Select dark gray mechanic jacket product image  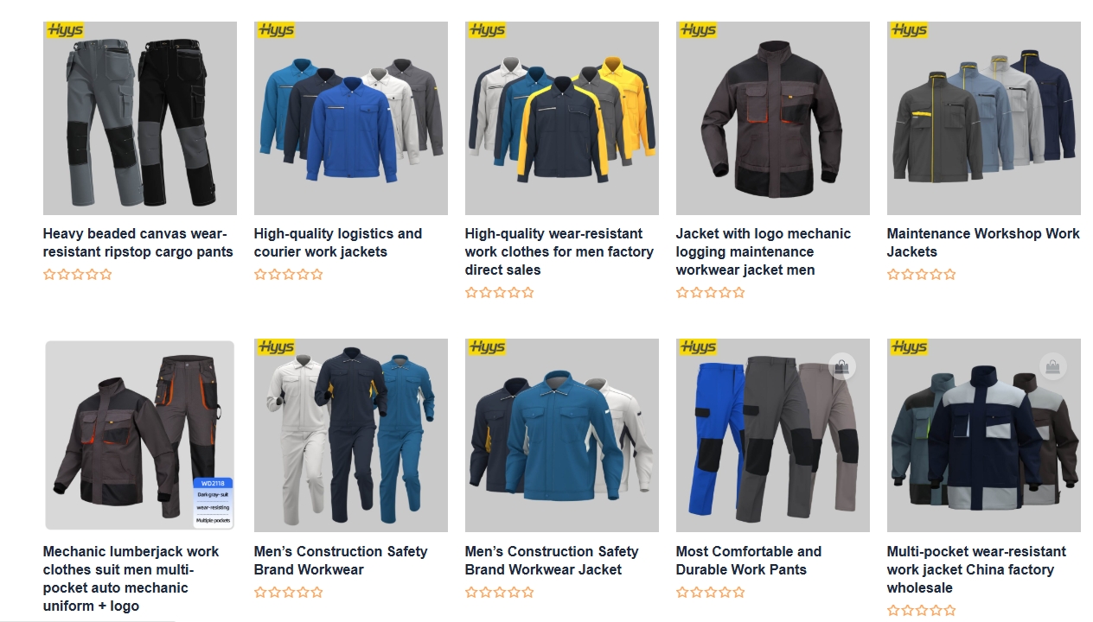[x=773, y=118]
